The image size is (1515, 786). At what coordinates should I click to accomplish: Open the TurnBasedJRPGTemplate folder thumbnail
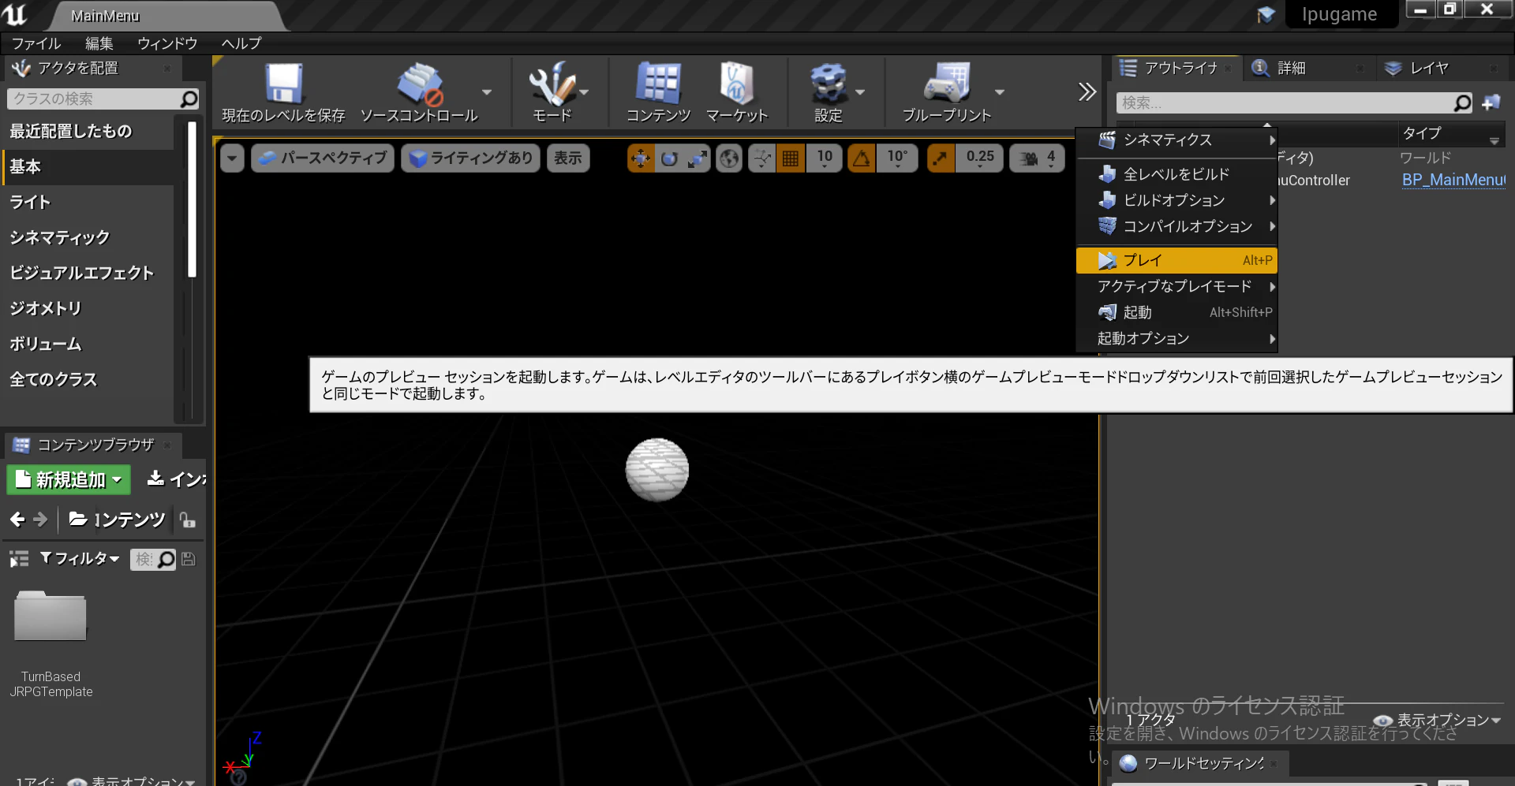point(50,616)
